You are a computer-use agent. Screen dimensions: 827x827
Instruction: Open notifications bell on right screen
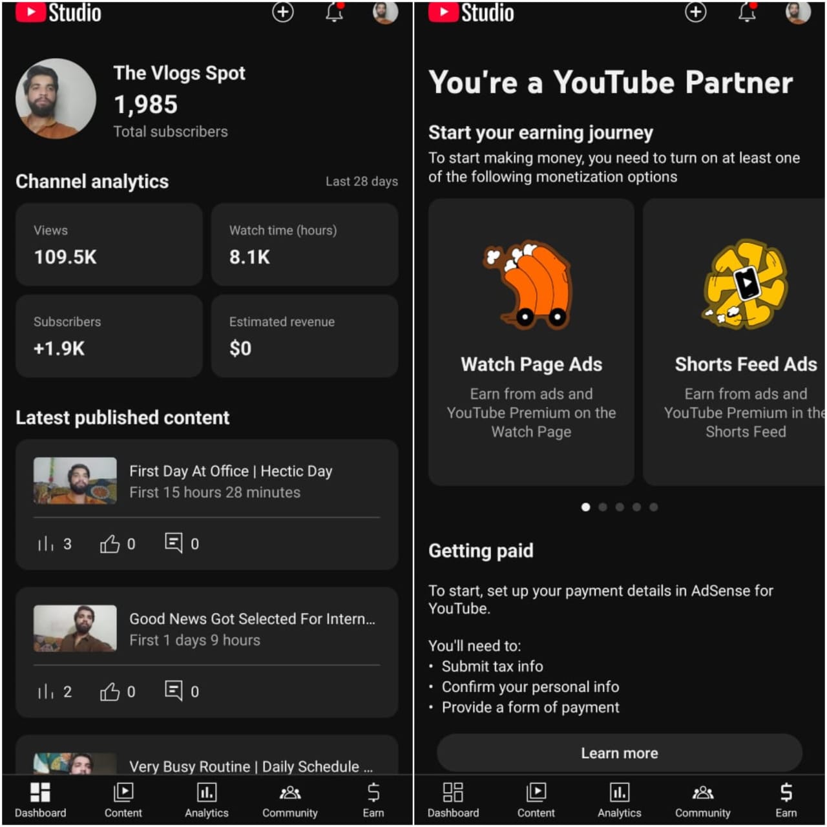[748, 12]
